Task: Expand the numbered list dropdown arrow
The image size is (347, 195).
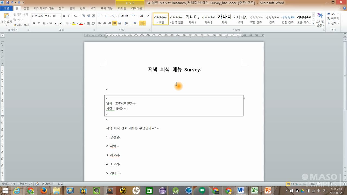Action: tap(110, 16)
